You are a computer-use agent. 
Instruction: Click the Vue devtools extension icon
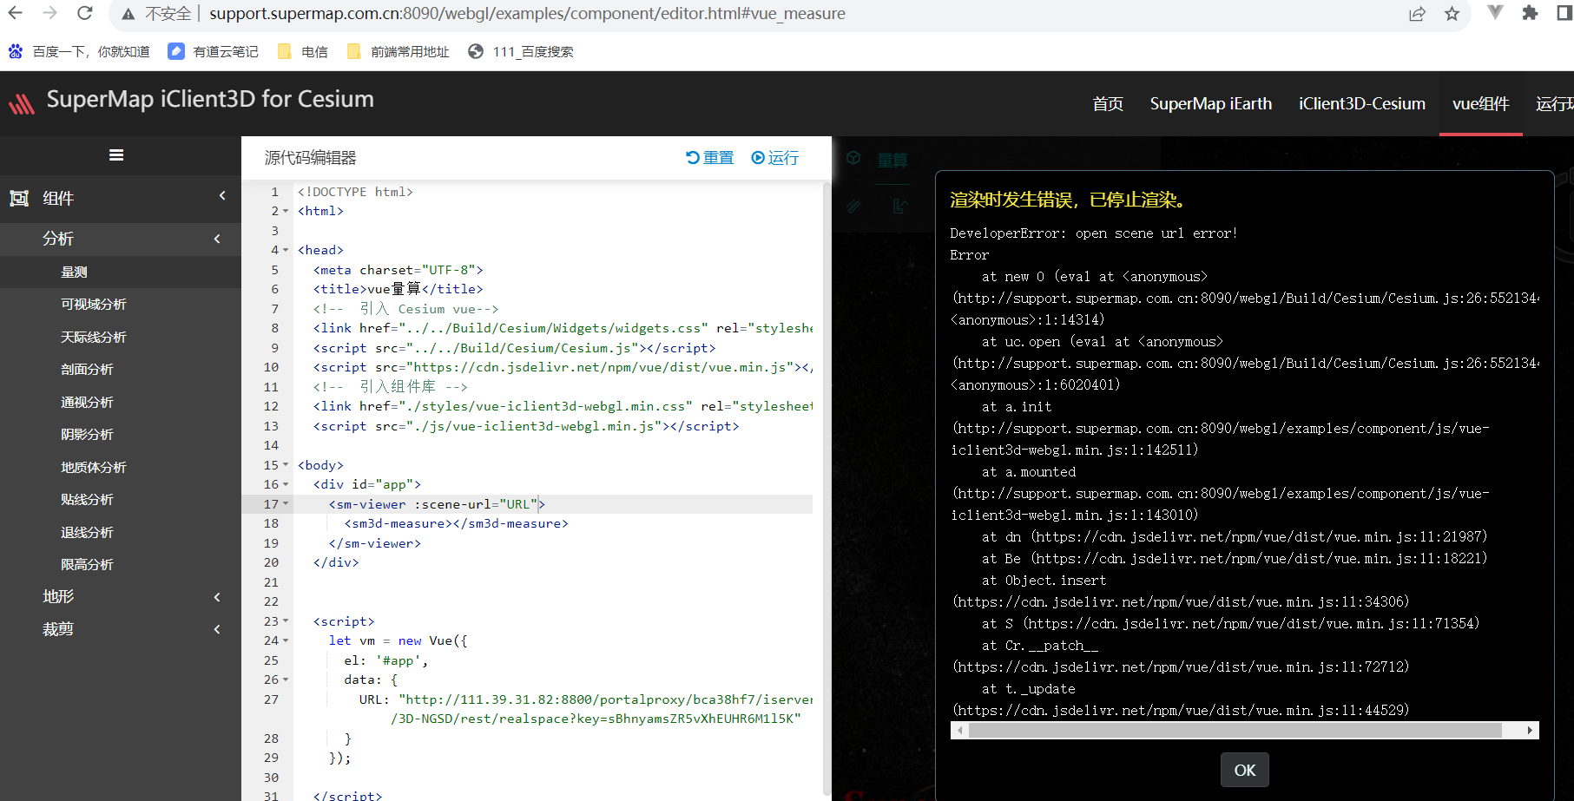pos(1495,12)
